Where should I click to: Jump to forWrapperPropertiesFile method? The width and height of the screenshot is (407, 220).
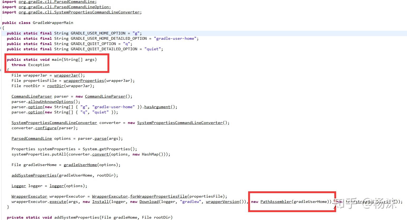(159, 196)
